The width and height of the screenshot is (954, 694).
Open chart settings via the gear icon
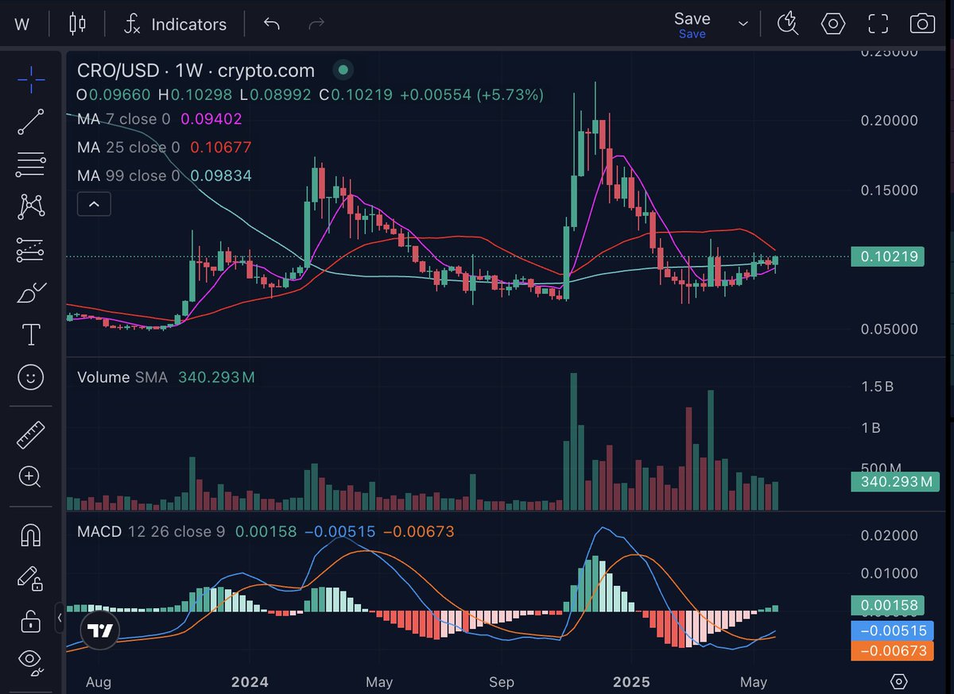832,24
